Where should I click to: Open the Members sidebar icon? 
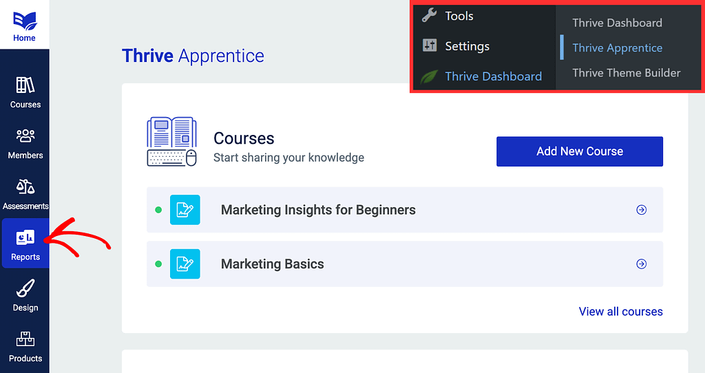25,136
